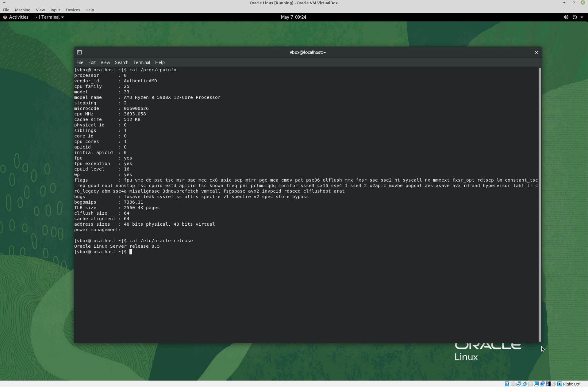Click the virtualization features chip icon
Viewport: 588px width, 387px height.
(548, 384)
